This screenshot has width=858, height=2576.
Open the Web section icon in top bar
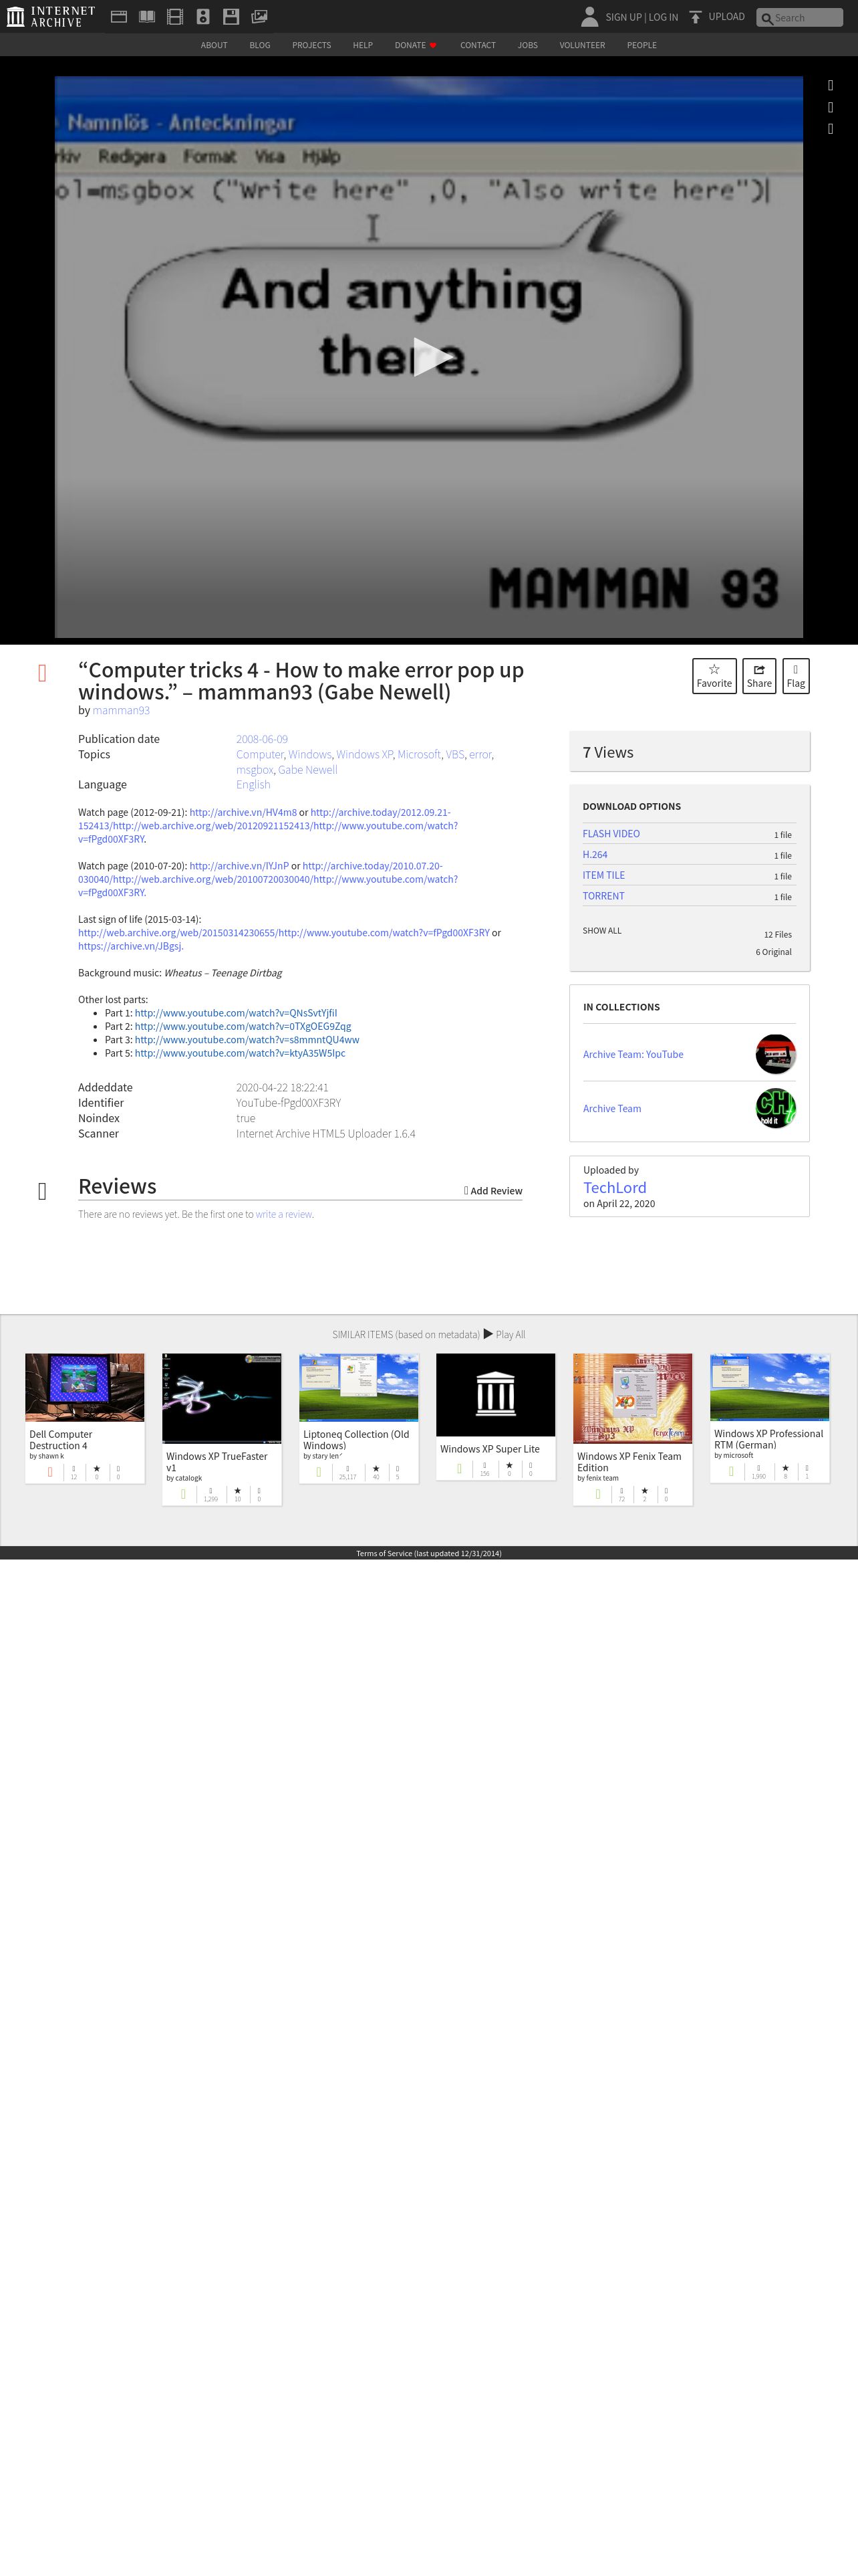[x=119, y=16]
